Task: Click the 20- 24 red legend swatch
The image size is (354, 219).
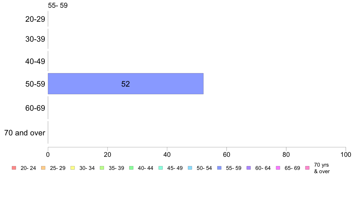Action: coord(14,168)
